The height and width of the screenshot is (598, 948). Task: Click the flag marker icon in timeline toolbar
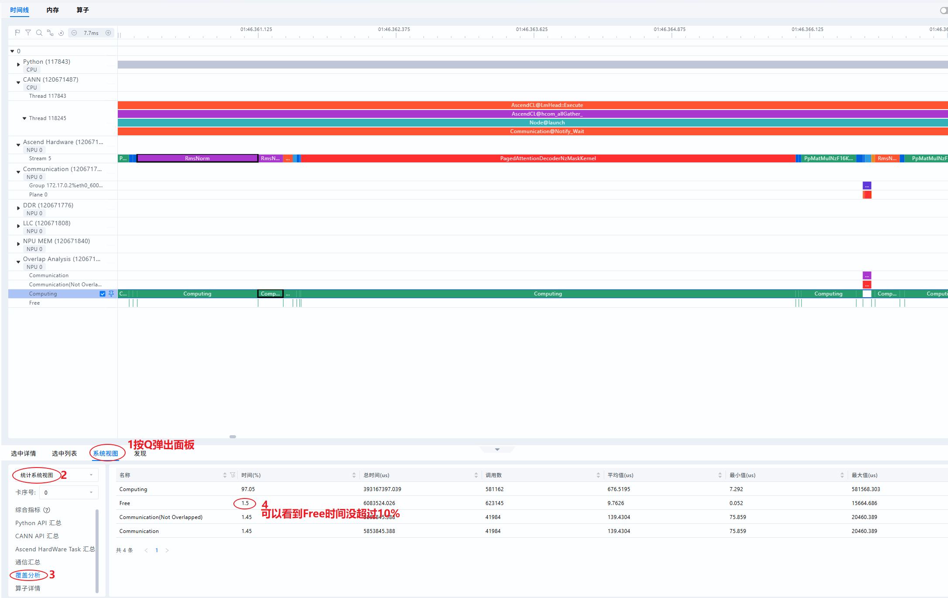17,33
